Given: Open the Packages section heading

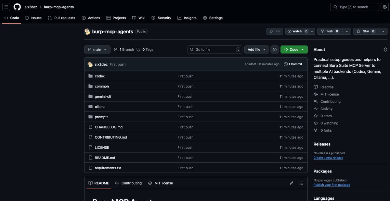Looking at the screenshot, I should point(323,171).
